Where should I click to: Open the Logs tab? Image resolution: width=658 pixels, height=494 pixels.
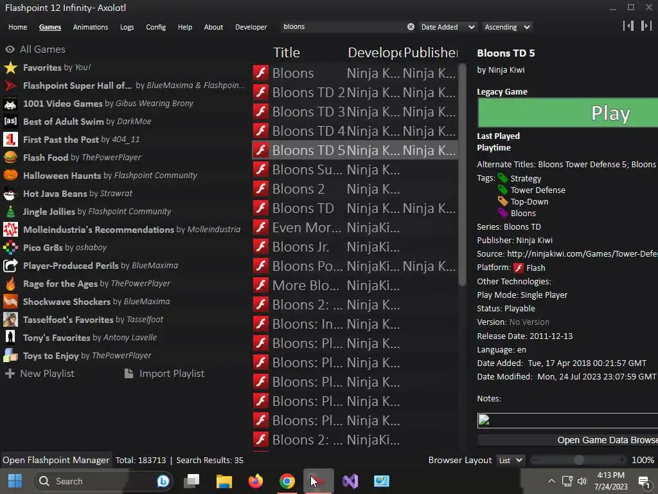(127, 27)
